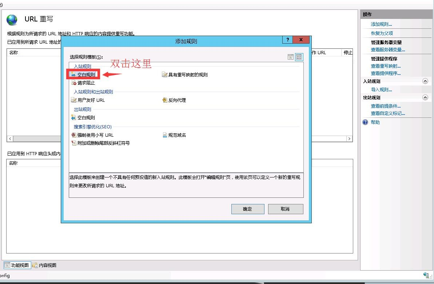434x284 pixels.
Task: Switch templates to list view
Action: point(290,57)
